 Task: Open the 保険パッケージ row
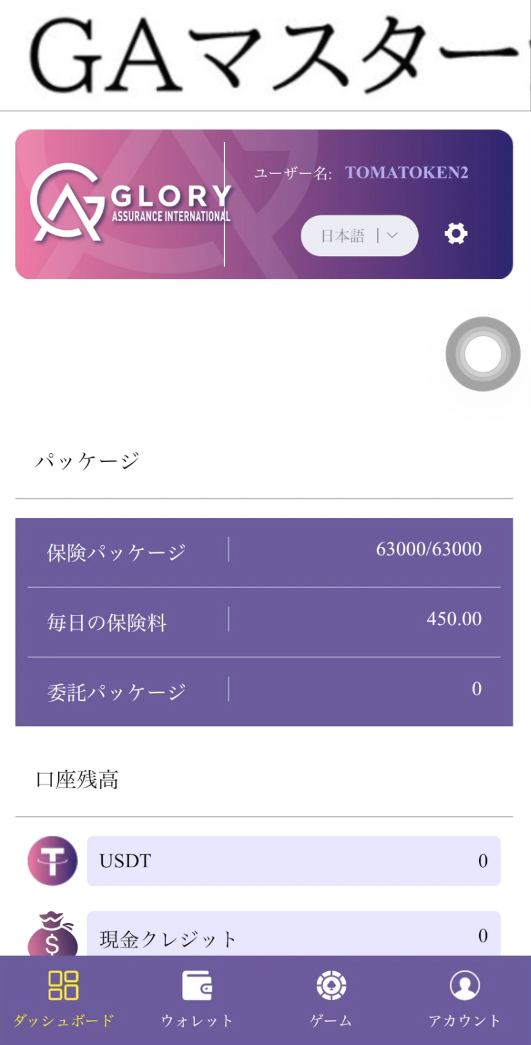264,551
